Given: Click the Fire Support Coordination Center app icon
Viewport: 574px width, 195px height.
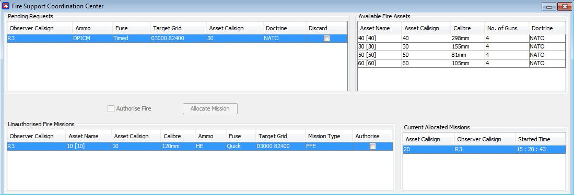Looking at the screenshot, I should point(6,6).
